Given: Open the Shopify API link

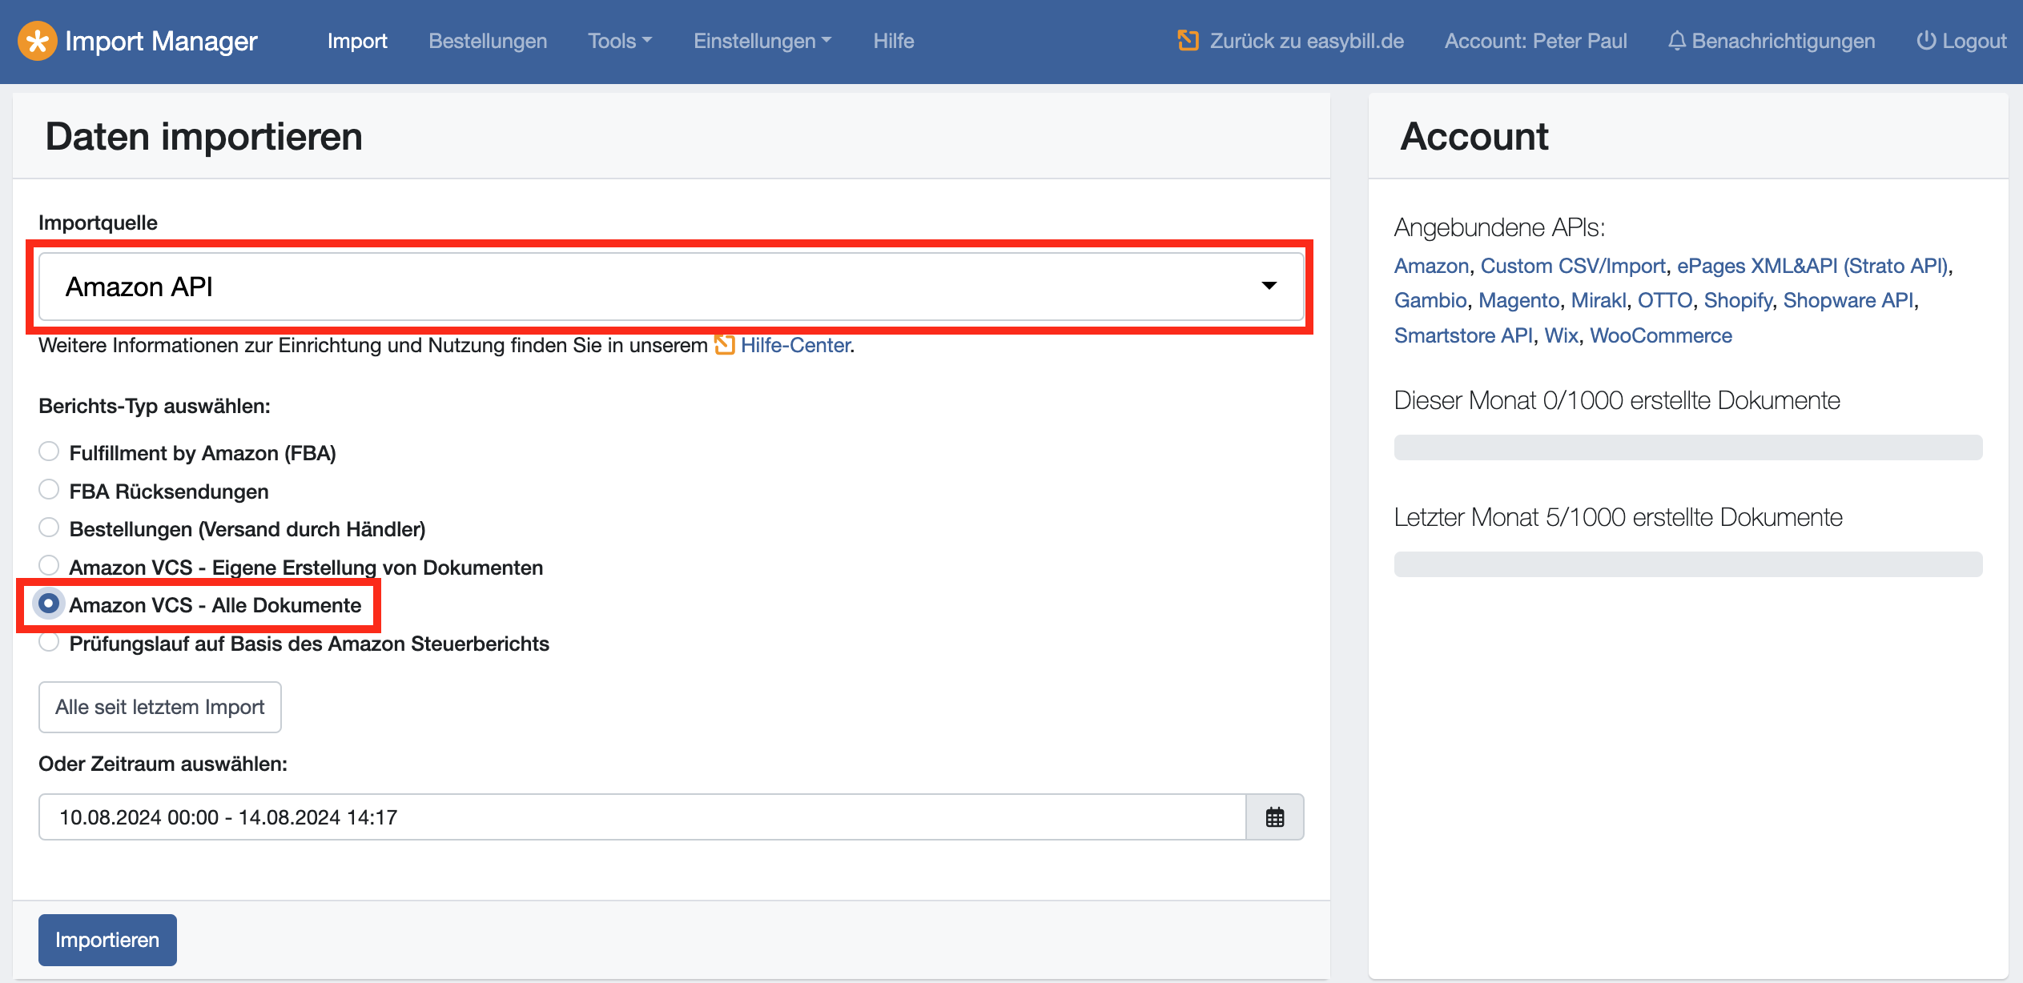Looking at the screenshot, I should (1738, 300).
